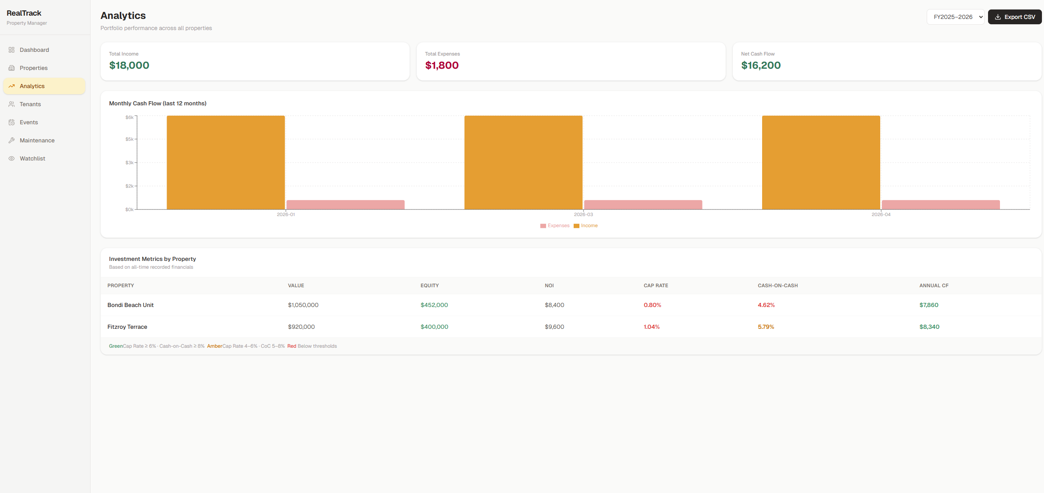Image resolution: width=1044 pixels, height=493 pixels.
Task: Select a different year from the period combo box
Action: [955, 16]
